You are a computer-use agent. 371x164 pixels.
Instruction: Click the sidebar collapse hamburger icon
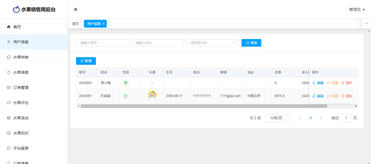pos(76,9)
